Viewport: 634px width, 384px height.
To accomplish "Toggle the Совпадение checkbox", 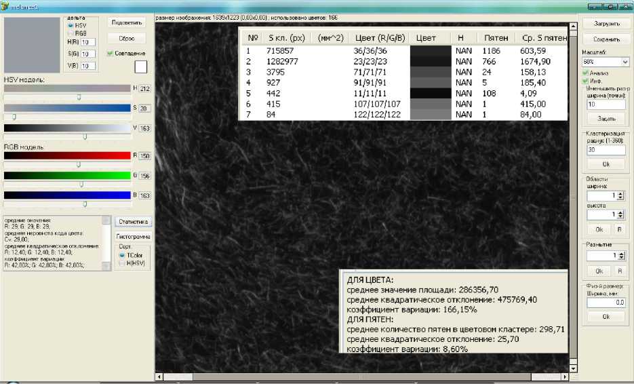I will tap(111, 53).
